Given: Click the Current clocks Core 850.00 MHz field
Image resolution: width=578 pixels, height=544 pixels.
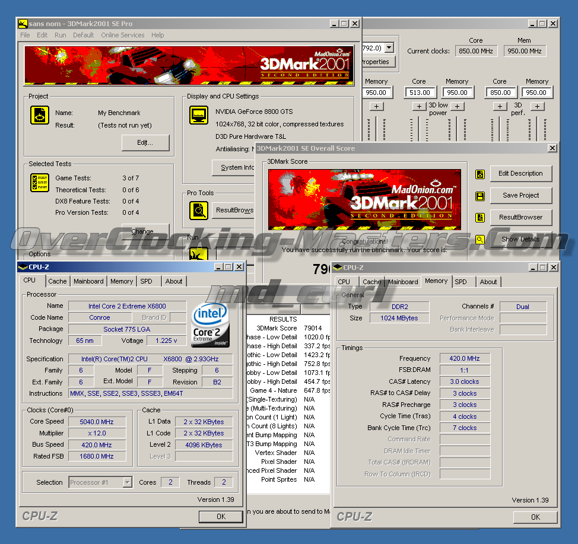Looking at the screenshot, I should click(x=476, y=51).
